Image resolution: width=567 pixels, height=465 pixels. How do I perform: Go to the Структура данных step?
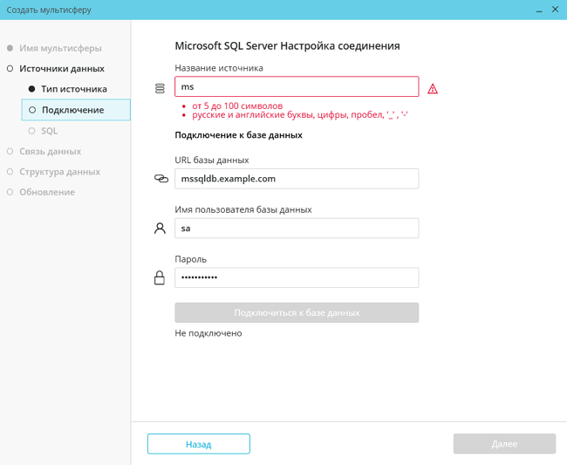[x=59, y=172]
